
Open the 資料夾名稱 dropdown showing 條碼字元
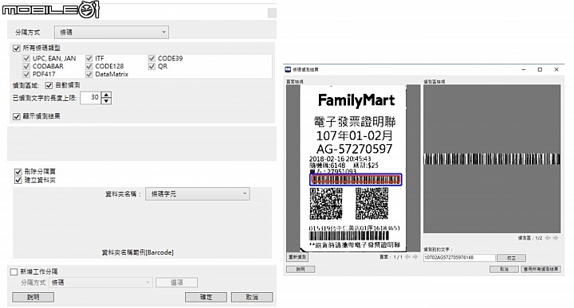(198, 194)
